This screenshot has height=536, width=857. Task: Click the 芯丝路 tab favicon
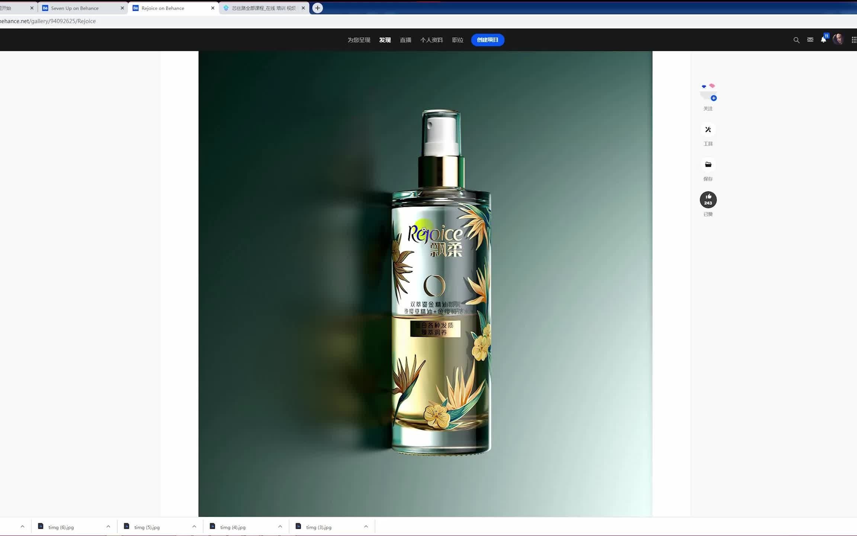226,8
